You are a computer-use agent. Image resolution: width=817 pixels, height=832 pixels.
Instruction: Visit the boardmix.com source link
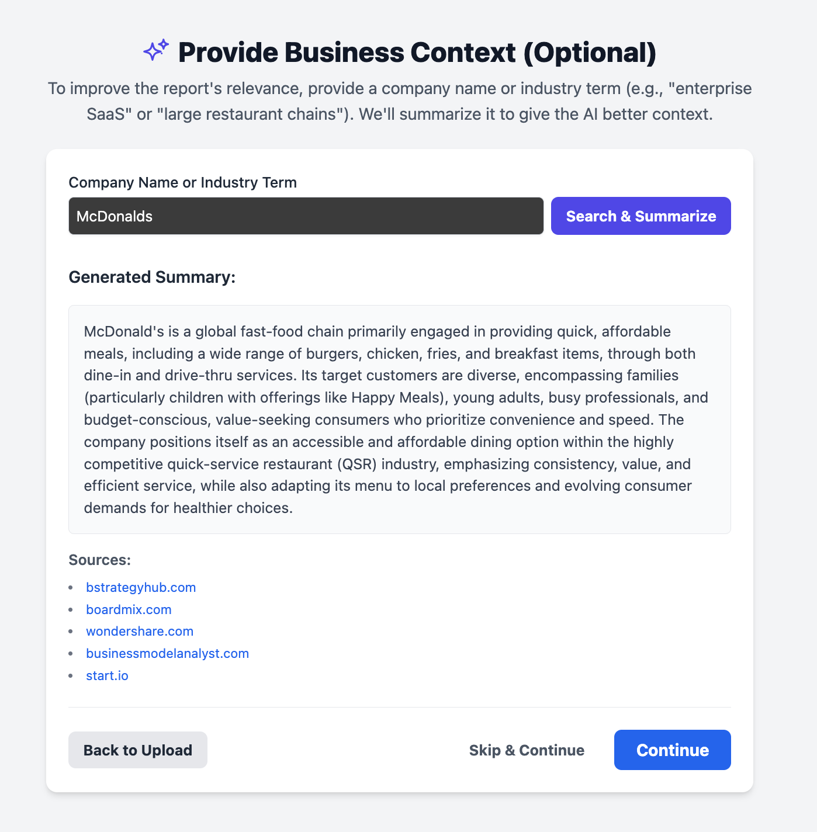pyautogui.click(x=129, y=609)
